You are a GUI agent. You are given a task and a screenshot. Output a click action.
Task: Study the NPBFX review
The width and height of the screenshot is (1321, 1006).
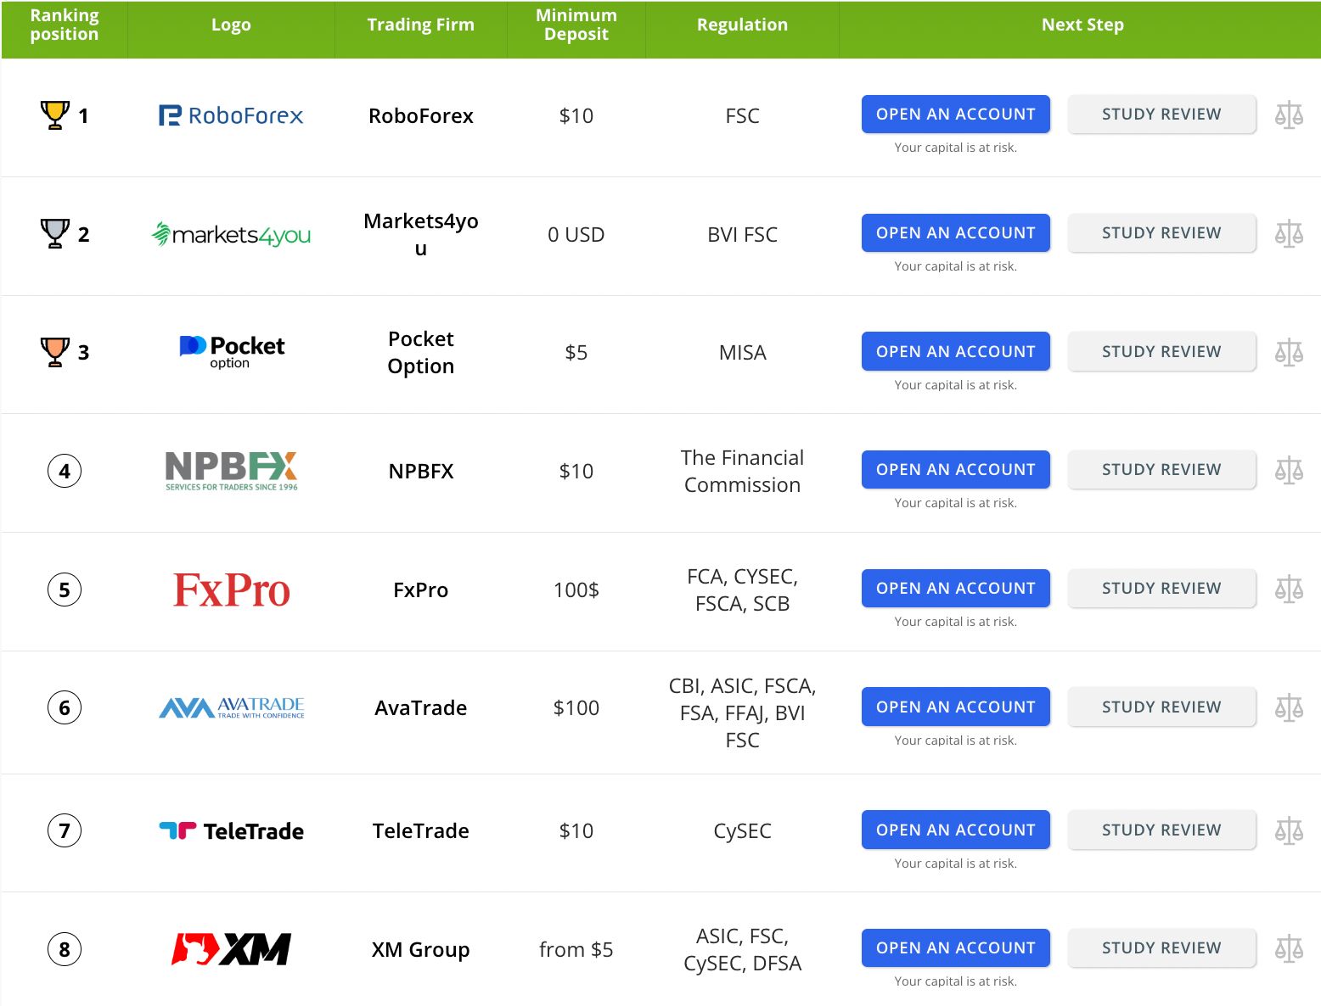point(1161,470)
